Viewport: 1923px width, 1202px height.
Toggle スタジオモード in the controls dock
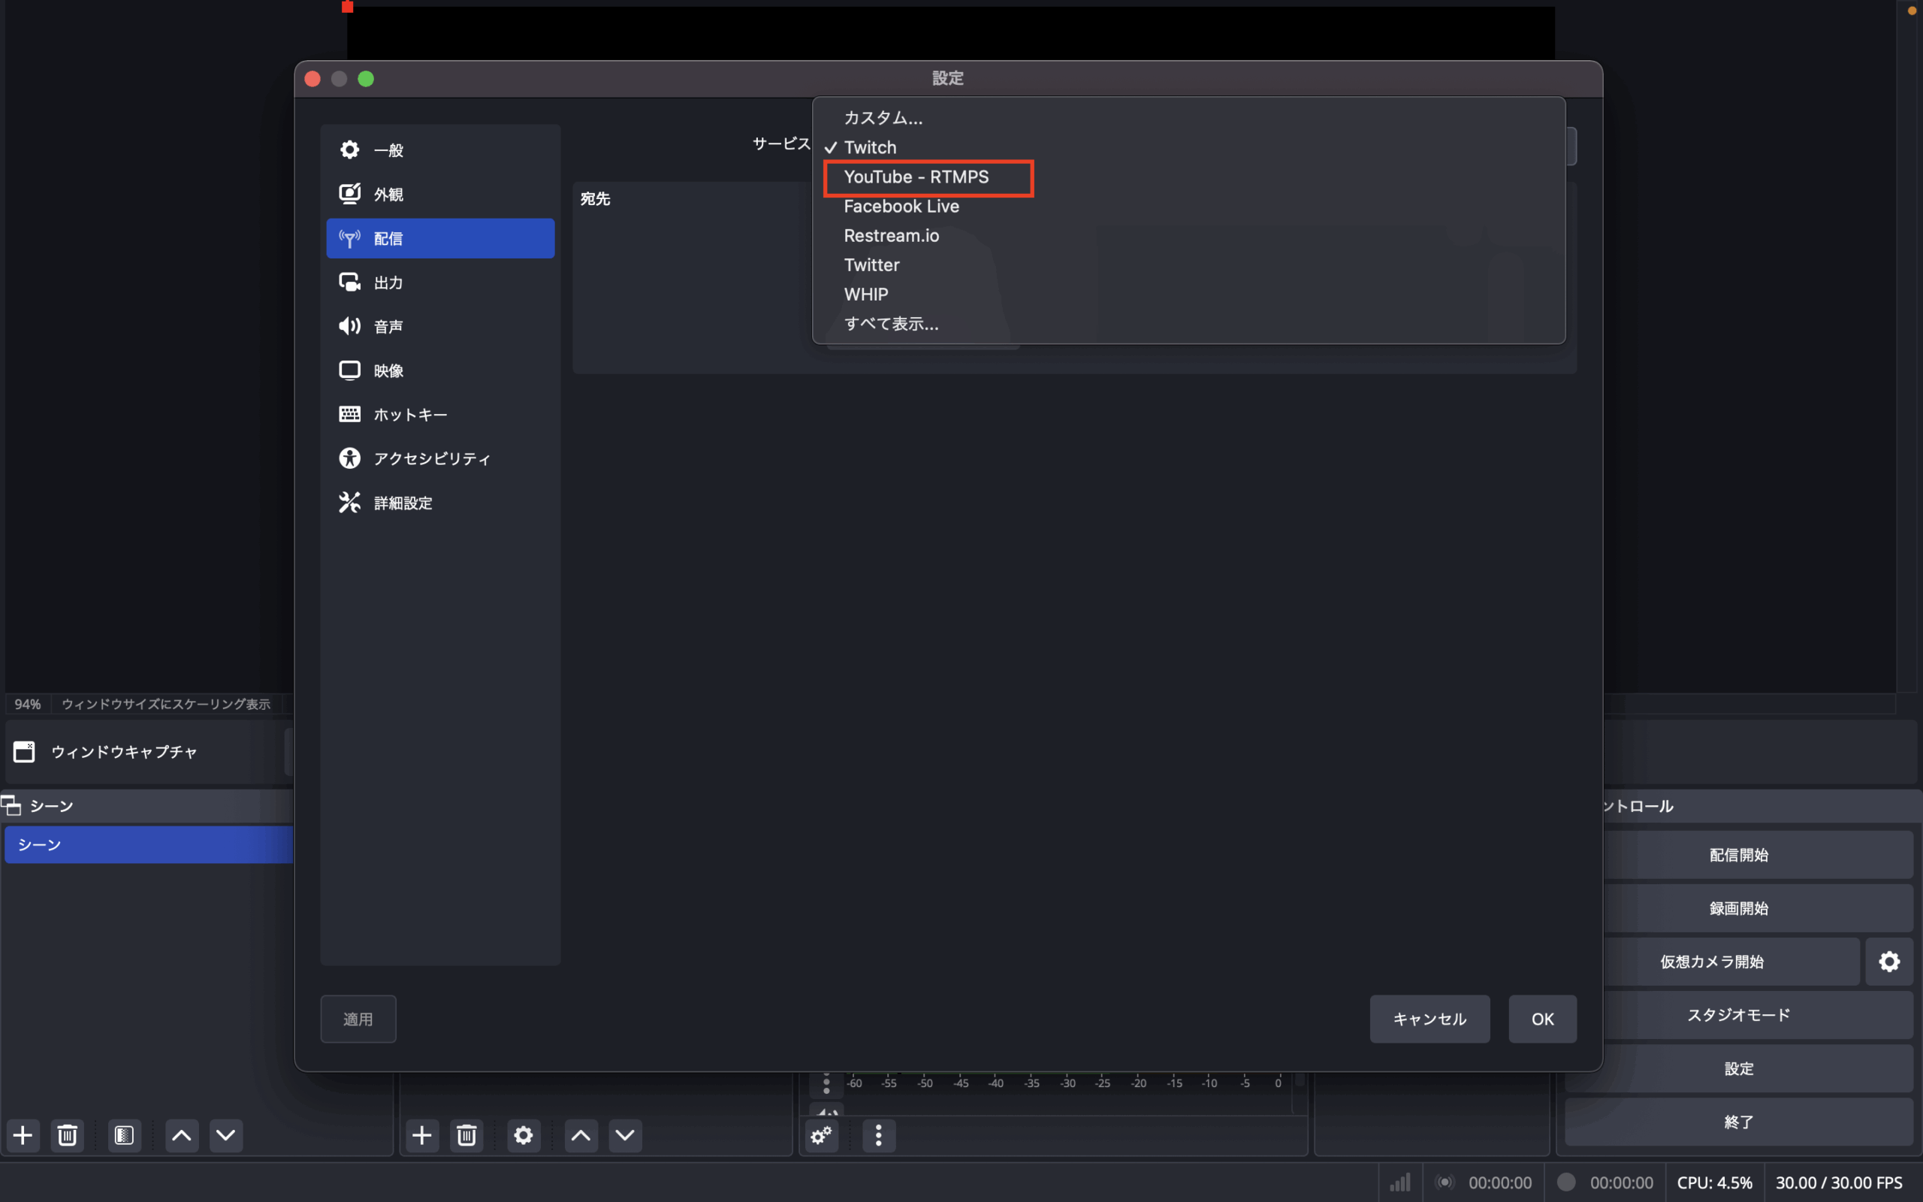coord(1739,1015)
